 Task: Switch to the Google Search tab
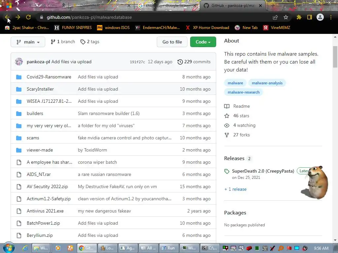165,6
